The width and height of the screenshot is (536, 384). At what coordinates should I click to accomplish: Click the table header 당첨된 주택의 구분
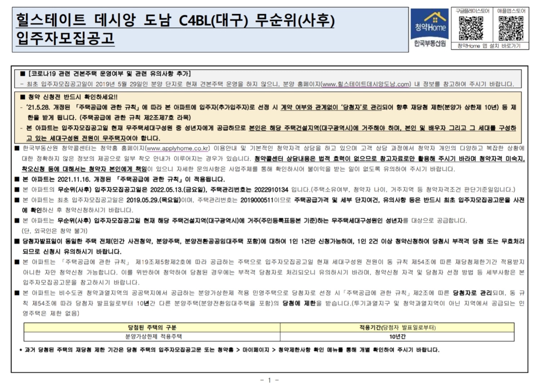point(152,327)
